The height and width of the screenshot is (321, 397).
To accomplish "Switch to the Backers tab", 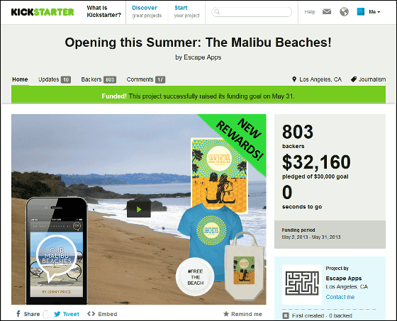I will [99, 79].
